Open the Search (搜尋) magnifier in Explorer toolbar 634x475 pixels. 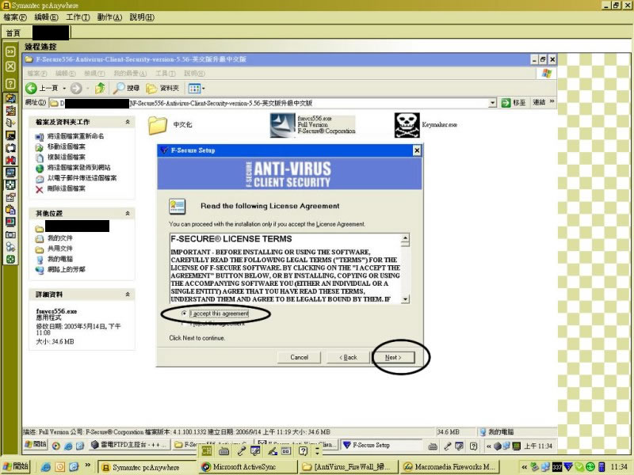[x=119, y=88]
